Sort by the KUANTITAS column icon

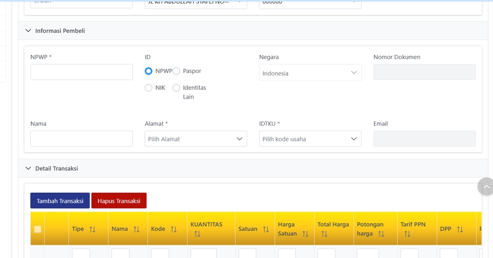pos(197,234)
